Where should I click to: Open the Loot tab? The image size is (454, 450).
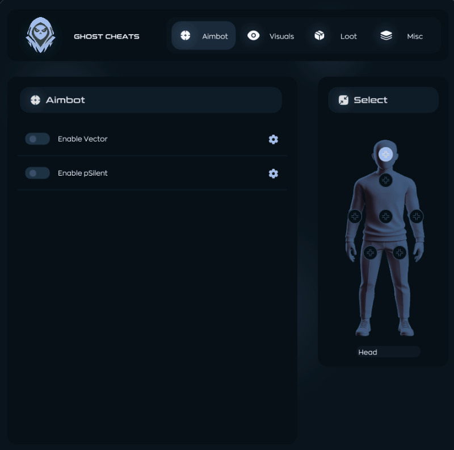(x=336, y=36)
